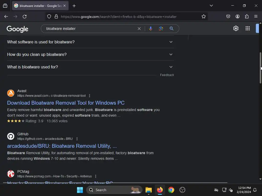The height and width of the screenshot is (196, 262).
Task: Click the Google search text field
Action: [90, 29]
